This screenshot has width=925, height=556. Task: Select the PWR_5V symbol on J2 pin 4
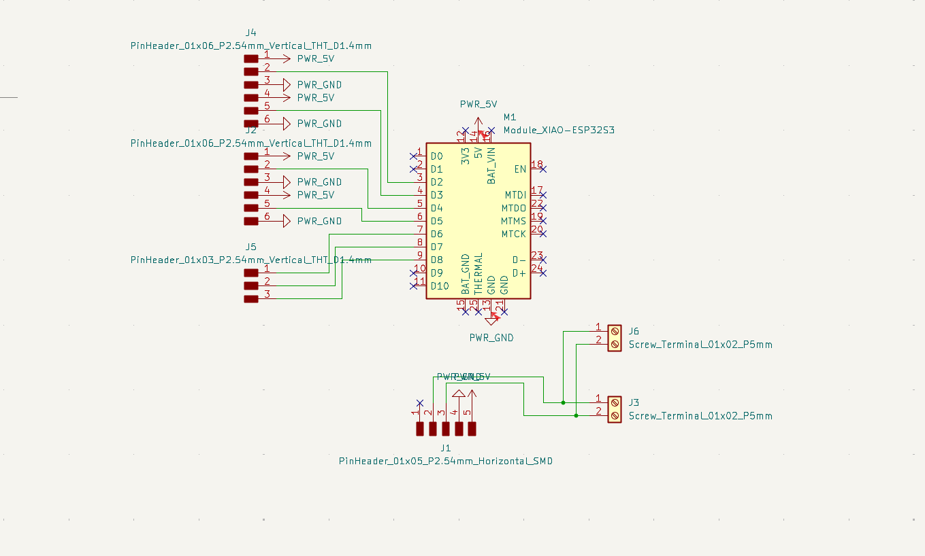[x=285, y=194]
